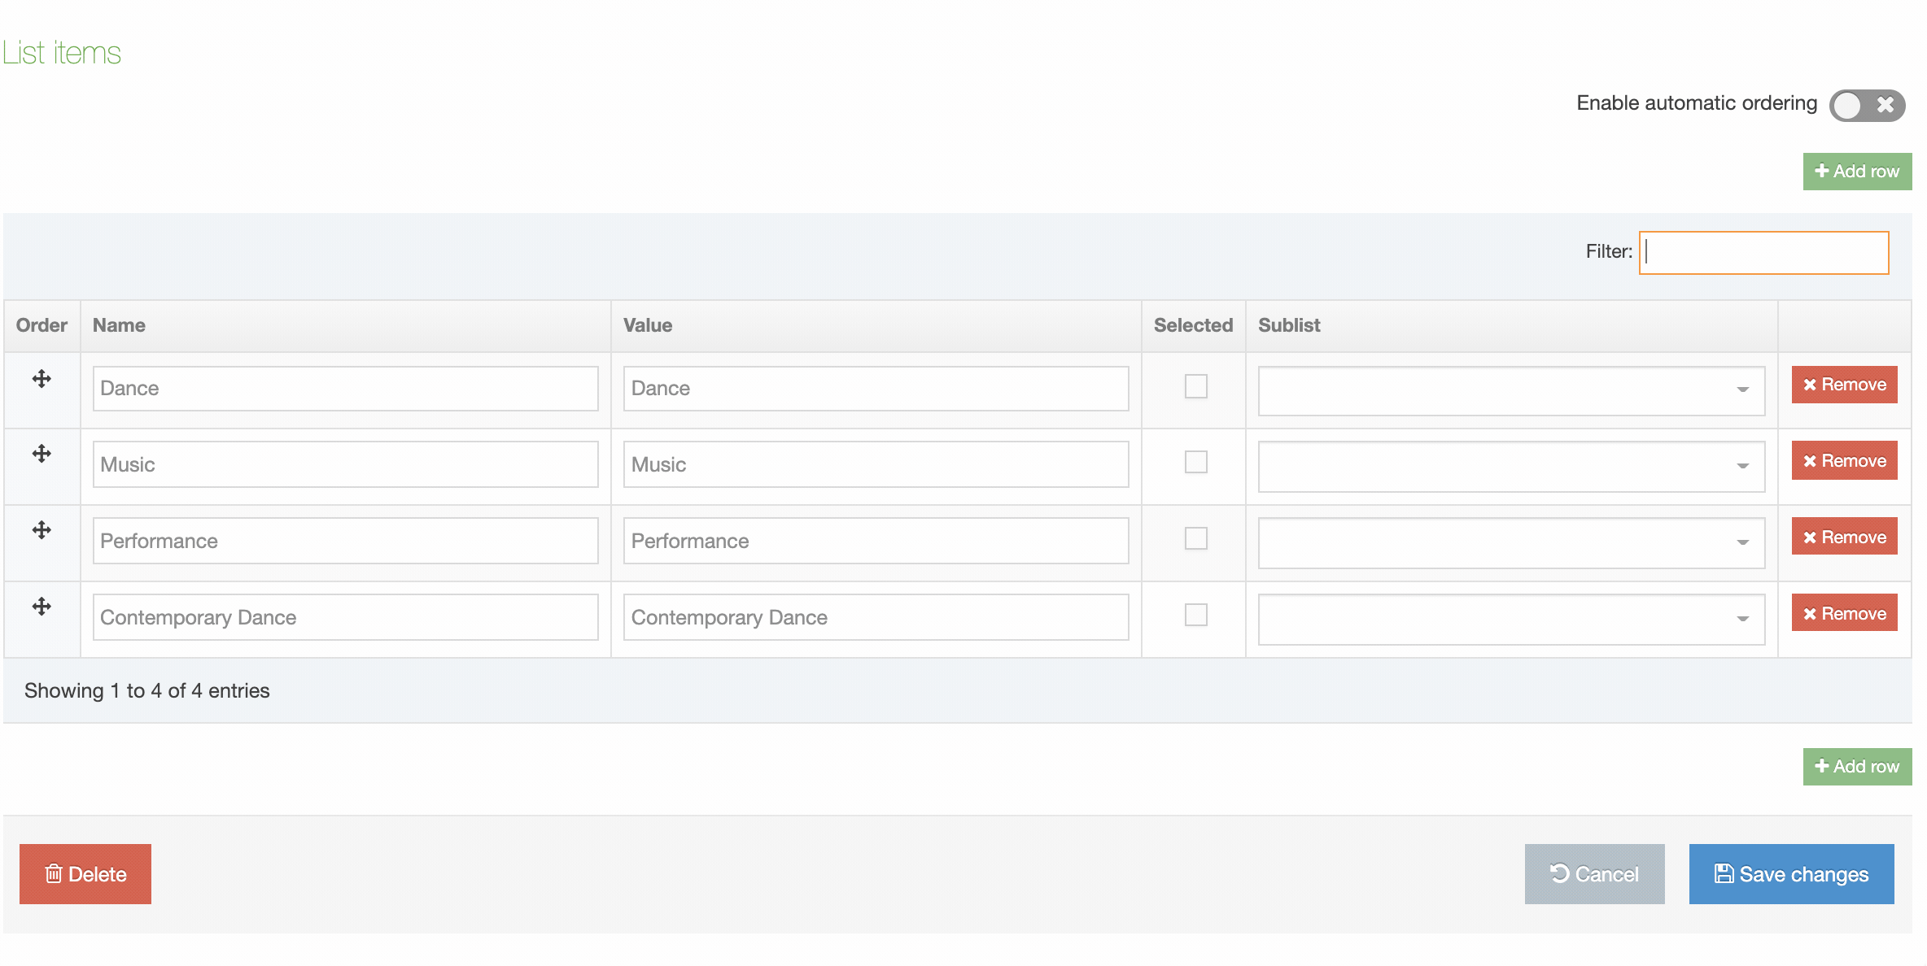The width and height of the screenshot is (1927, 966).
Task: Remove the Performance list item
Action: 1844,537
